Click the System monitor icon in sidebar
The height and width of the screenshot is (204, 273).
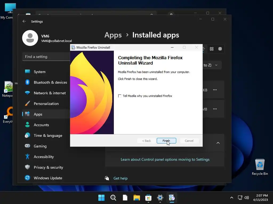coord(27,71)
